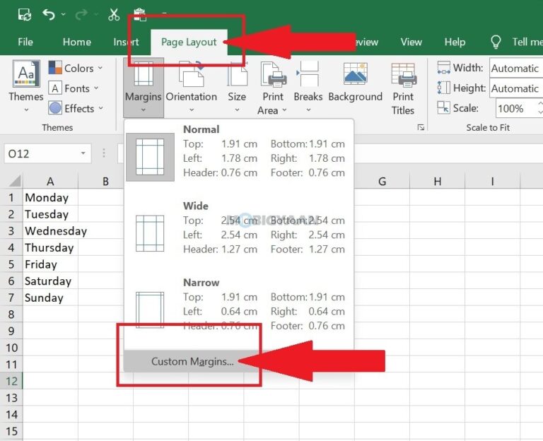Switch to the Home tab

pos(77,42)
